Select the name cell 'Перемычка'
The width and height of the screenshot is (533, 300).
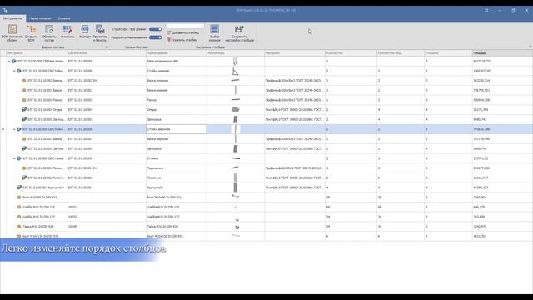pyautogui.click(x=176, y=168)
